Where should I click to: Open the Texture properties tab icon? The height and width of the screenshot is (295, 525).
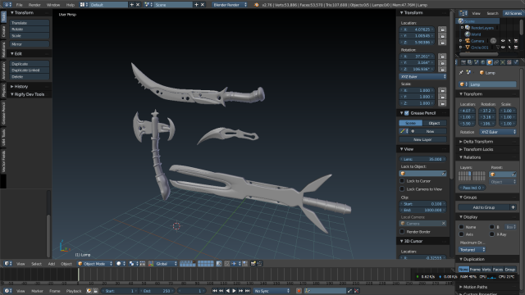[509, 62]
